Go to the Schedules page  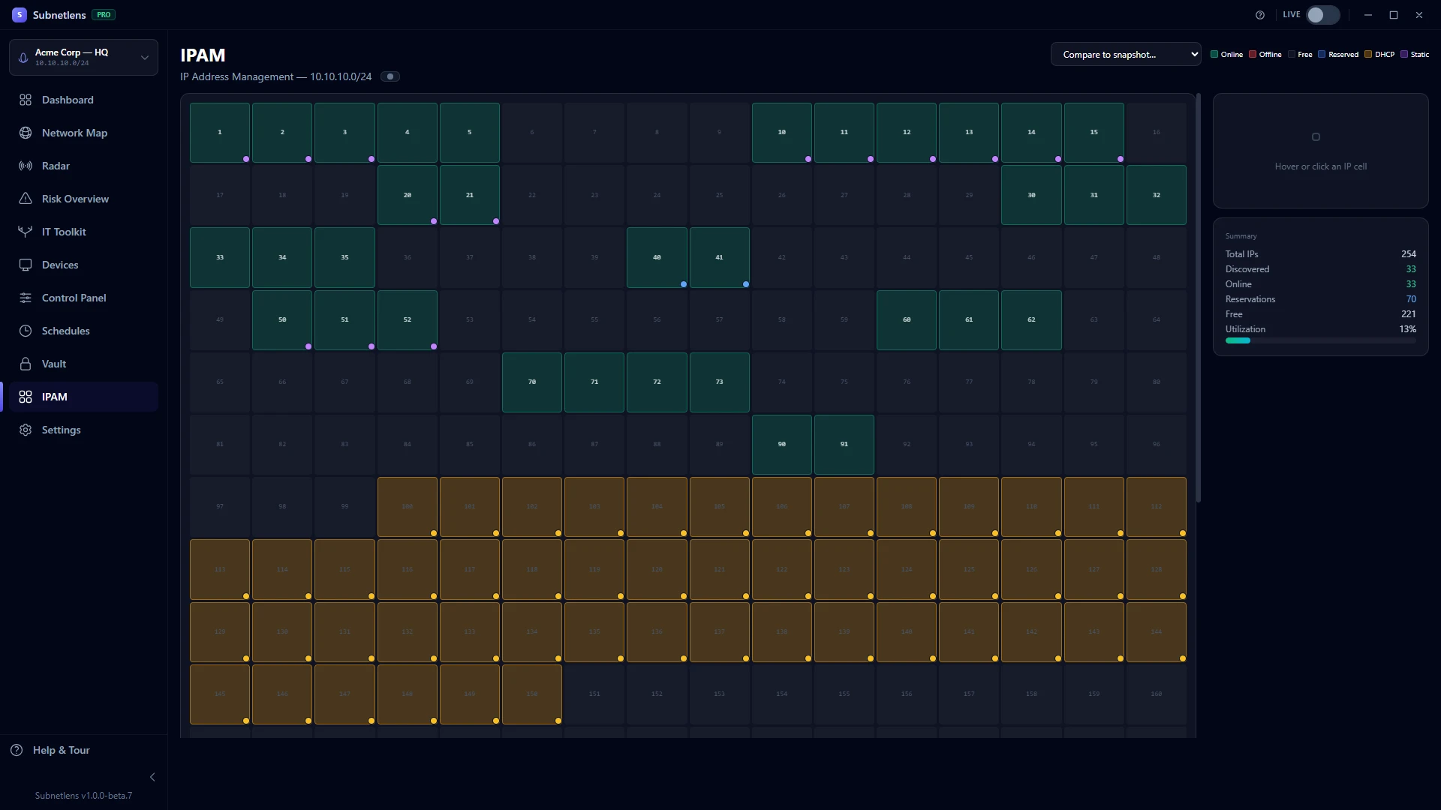[83, 331]
